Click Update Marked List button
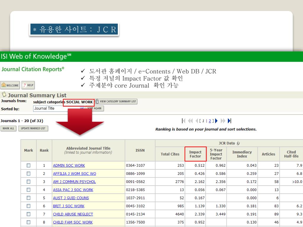The image size is (303, 227). coord(33,128)
